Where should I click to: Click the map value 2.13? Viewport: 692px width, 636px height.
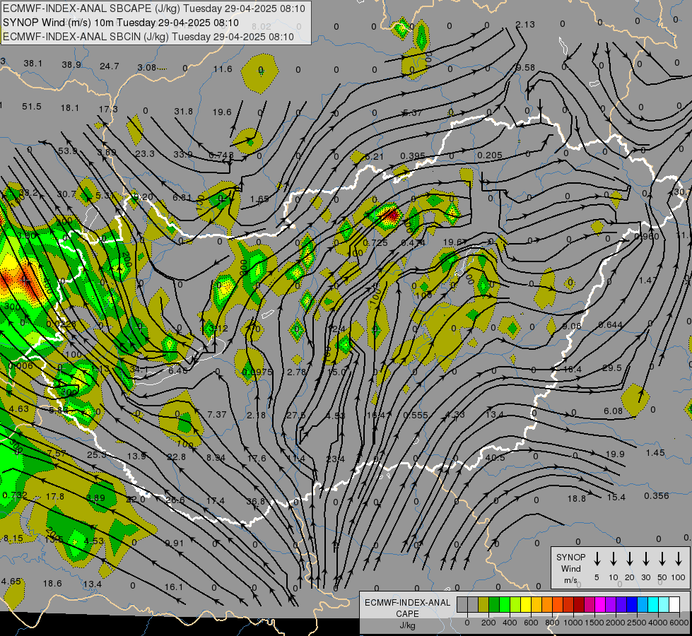tap(525, 24)
